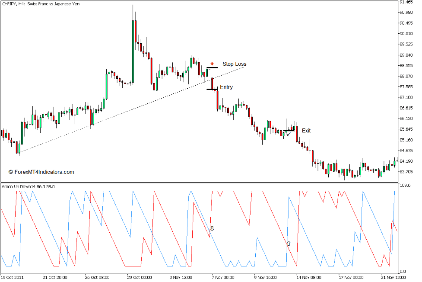
Task: Click the Exit text label on the chart
Action: pos(306,131)
